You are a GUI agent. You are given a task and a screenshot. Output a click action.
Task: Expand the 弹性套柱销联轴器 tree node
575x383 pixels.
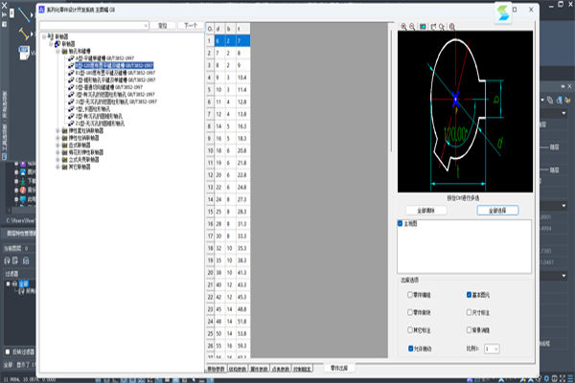coord(59,132)
